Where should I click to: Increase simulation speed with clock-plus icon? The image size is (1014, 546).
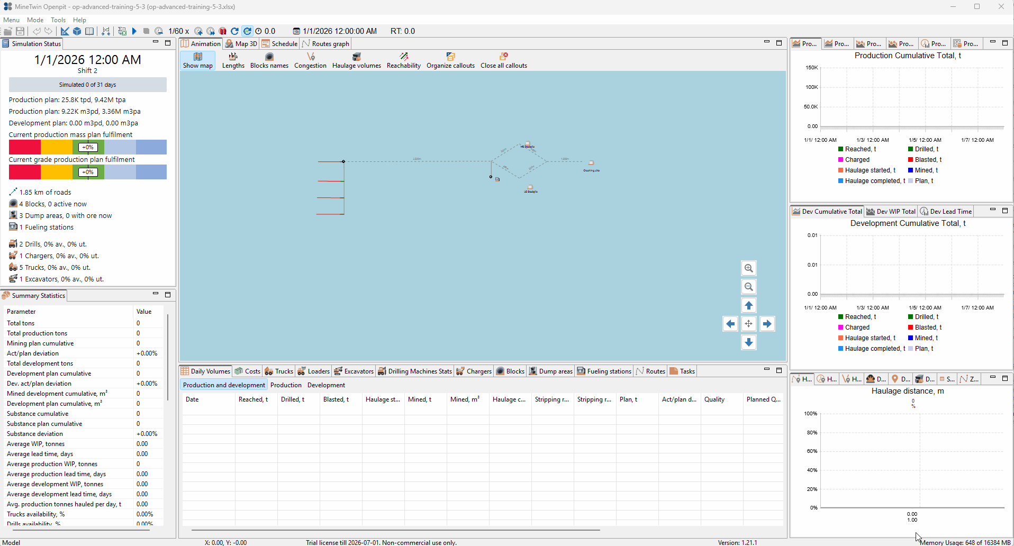(198, 31)
